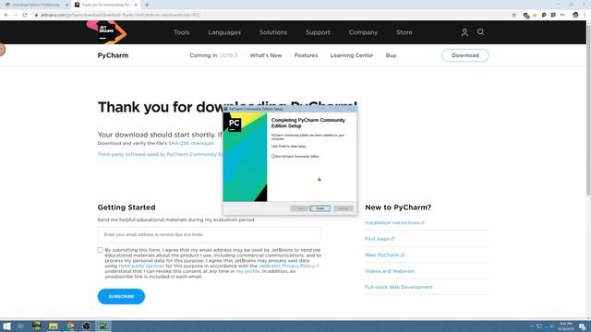Open the third-party services link
The width and height of the screenshot is (591, 332).
coord(141,266)
